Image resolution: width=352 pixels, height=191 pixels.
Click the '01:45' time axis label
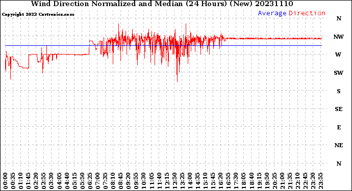click(x=29, y=181)
